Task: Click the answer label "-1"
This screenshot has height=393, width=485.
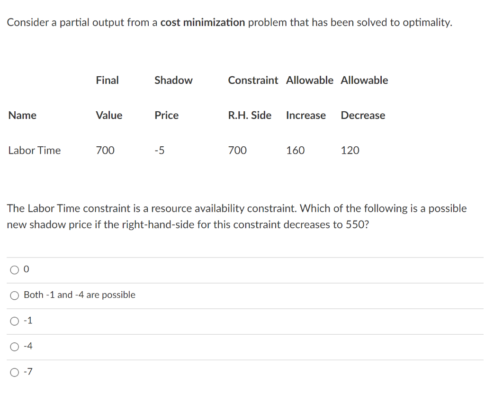Action: [x=28, y=320]
